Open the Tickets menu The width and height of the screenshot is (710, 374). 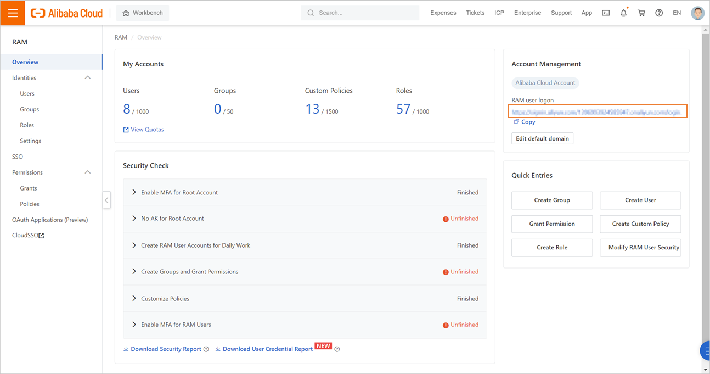pos(475,13)
